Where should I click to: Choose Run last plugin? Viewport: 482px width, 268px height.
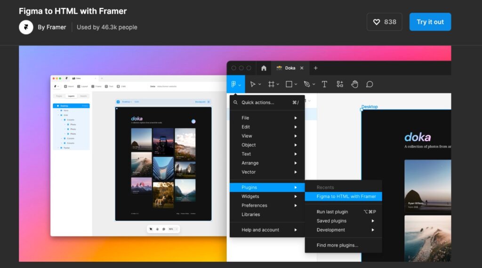343,212
